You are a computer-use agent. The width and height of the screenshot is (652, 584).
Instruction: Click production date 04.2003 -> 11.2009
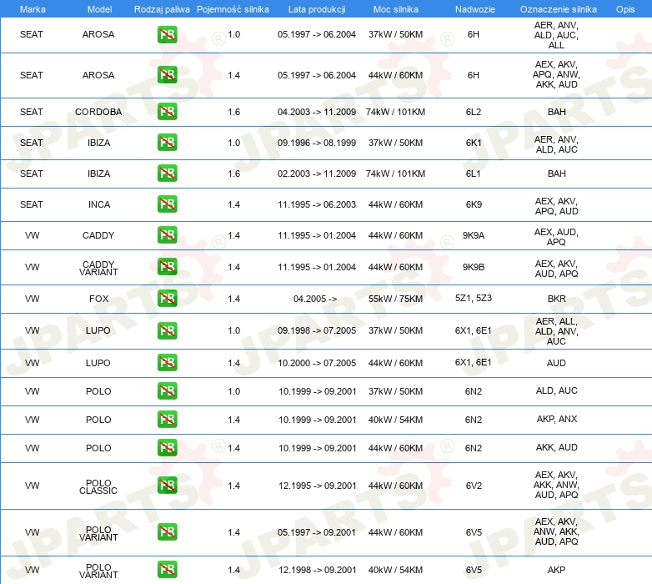point(317,112)
